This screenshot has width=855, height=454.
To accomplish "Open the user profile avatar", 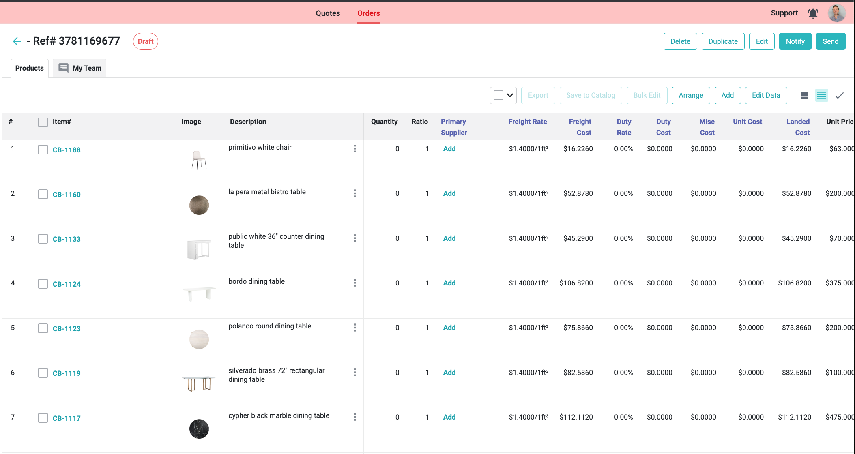I will 836,13.
